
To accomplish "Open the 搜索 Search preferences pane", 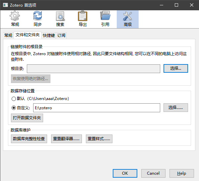I will click(60, 19).
